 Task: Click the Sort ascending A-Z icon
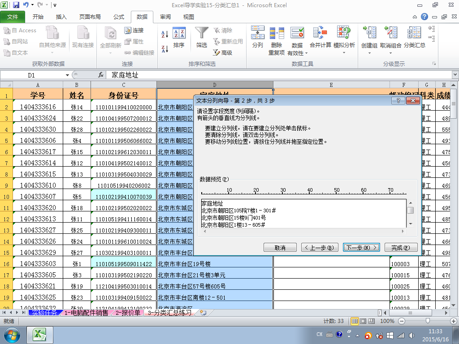click(165, 34)
